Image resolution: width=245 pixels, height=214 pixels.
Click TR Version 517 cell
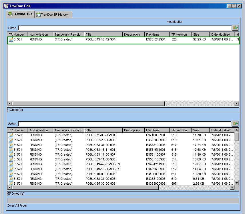pos(174,145)
